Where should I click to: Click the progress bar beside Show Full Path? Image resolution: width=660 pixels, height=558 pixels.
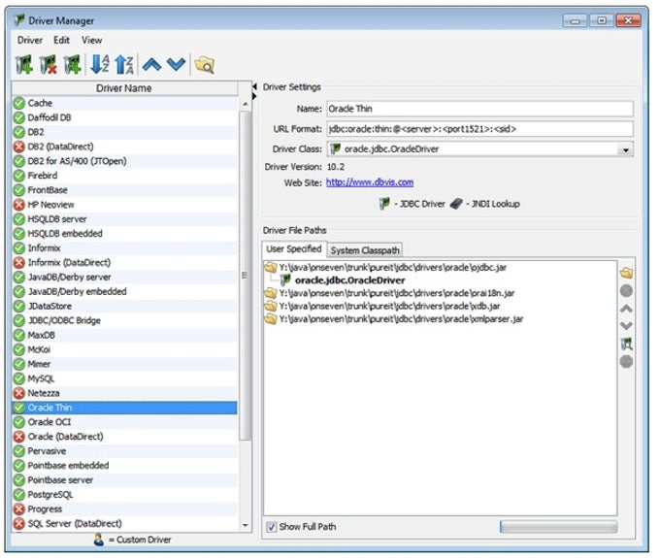coord(558,527)
